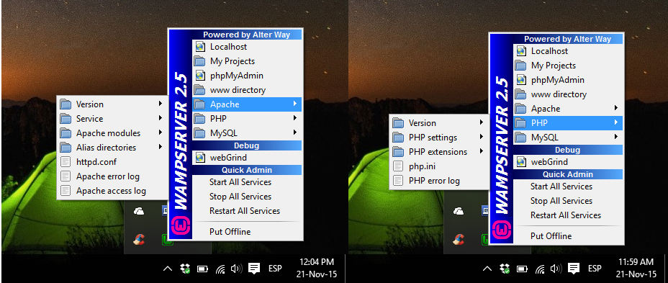The image size is (668, 283).
Task: Open httpd.conf via its document icon
Action: [x=66, y=162]
